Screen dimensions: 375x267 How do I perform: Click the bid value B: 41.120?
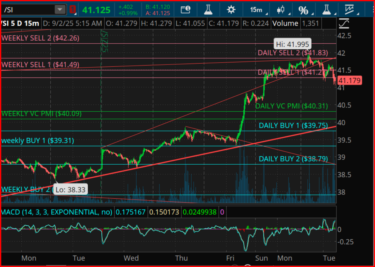pyautogui.click(x=158, y=7)
